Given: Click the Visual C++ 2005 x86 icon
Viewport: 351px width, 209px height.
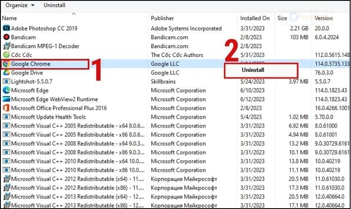Looking at the screenshot, I should coord(6,135).
